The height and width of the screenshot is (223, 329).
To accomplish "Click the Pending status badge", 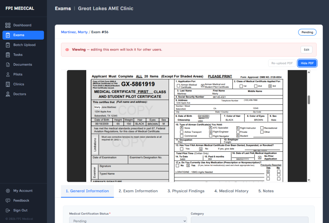I will coord(307,32).
